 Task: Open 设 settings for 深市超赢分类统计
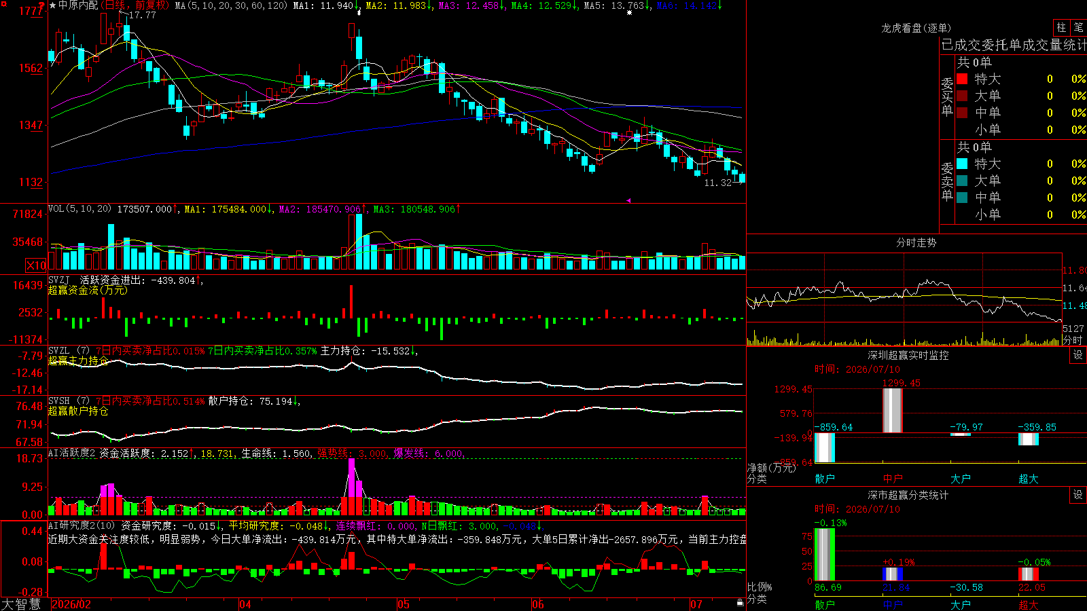pyautogui.click(x=1078, y=495)
